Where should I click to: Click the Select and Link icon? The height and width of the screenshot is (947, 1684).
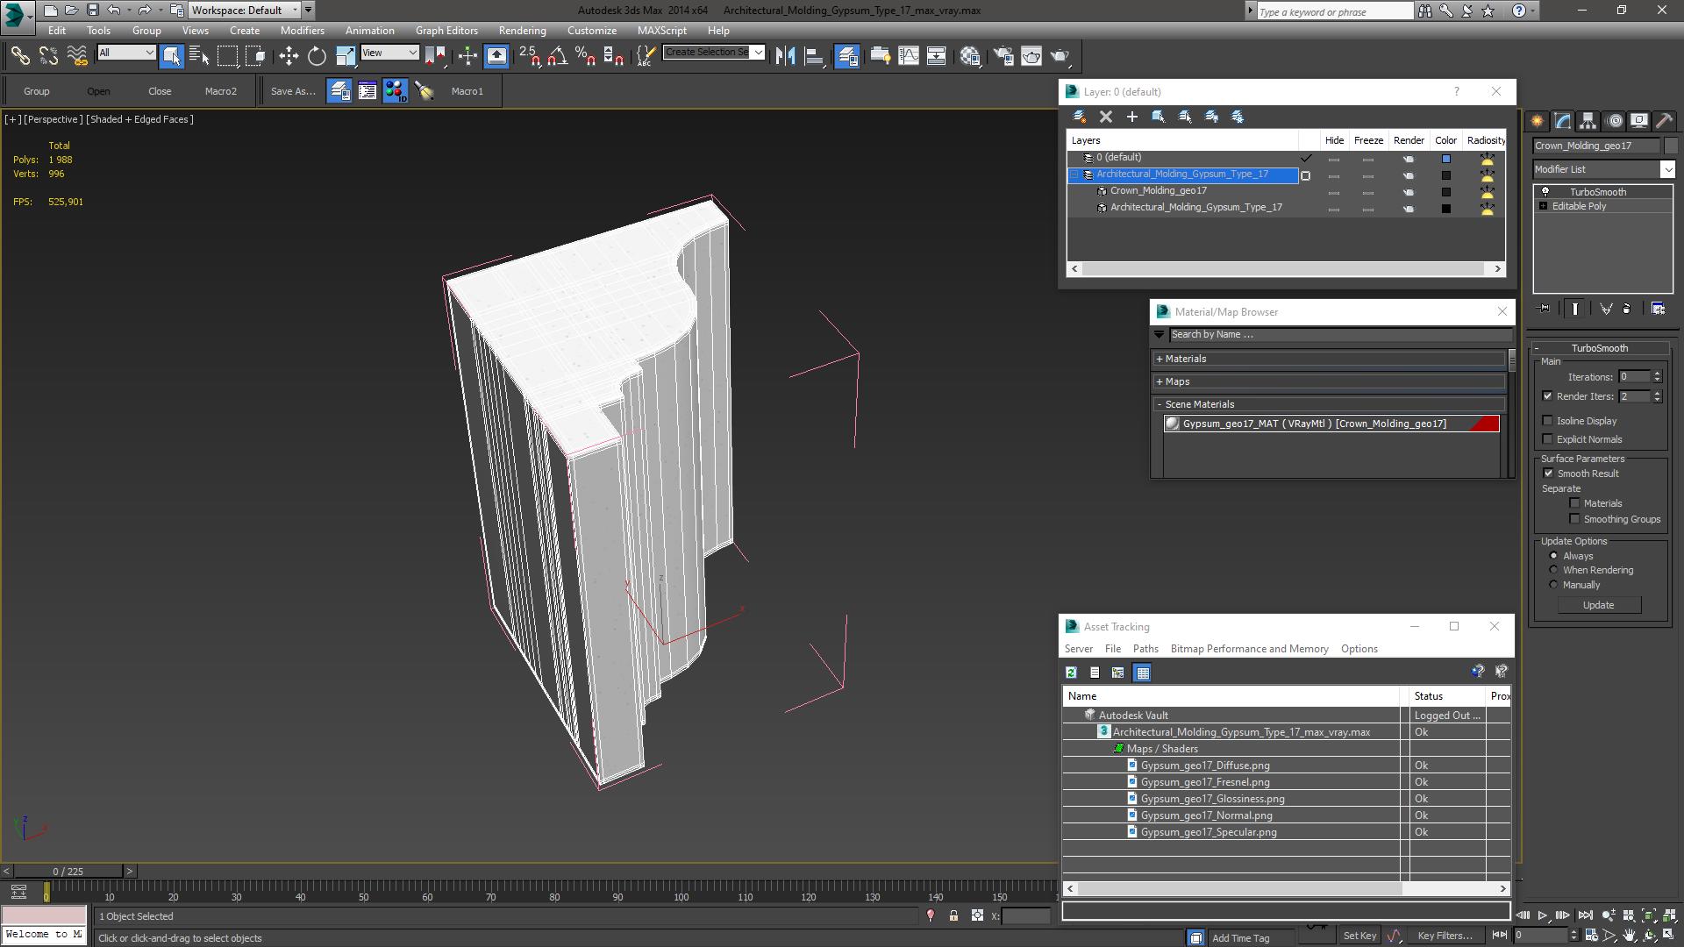pos(20,56)
